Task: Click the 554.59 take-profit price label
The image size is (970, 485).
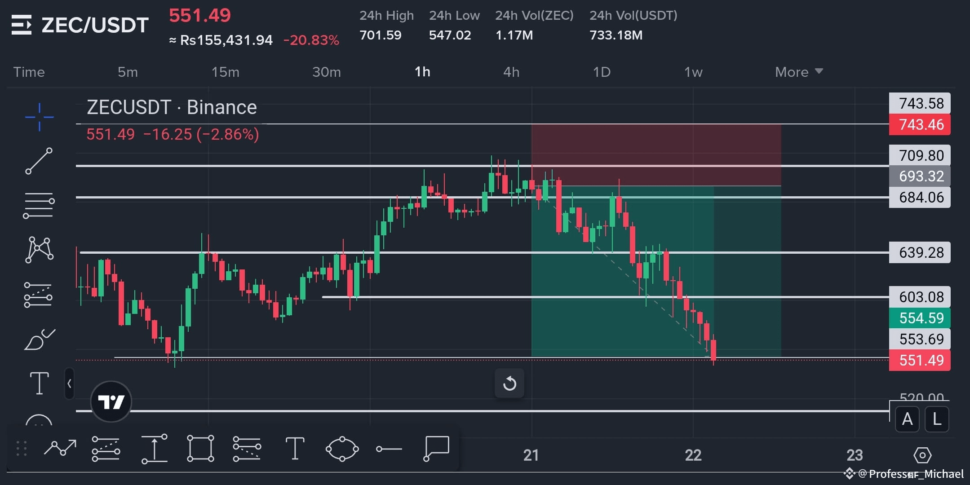Action: coord(920,318)
